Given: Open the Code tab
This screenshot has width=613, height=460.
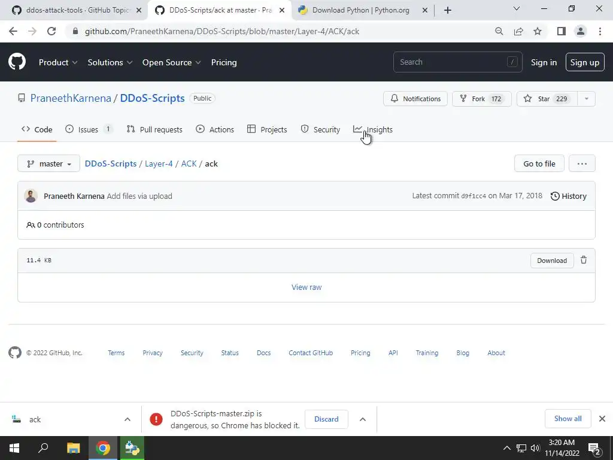Looking at the screenshot, I should pos(37,129).
